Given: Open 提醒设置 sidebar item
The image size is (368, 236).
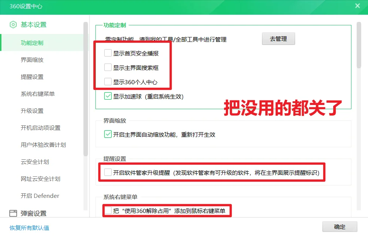Looking at the screenshot, I should click(32, 77).
